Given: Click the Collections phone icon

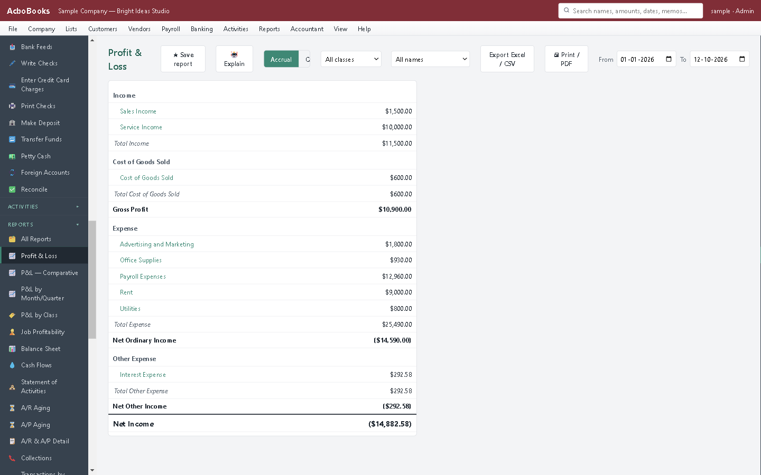Looking at the screenshot, I should coord(12,458).
